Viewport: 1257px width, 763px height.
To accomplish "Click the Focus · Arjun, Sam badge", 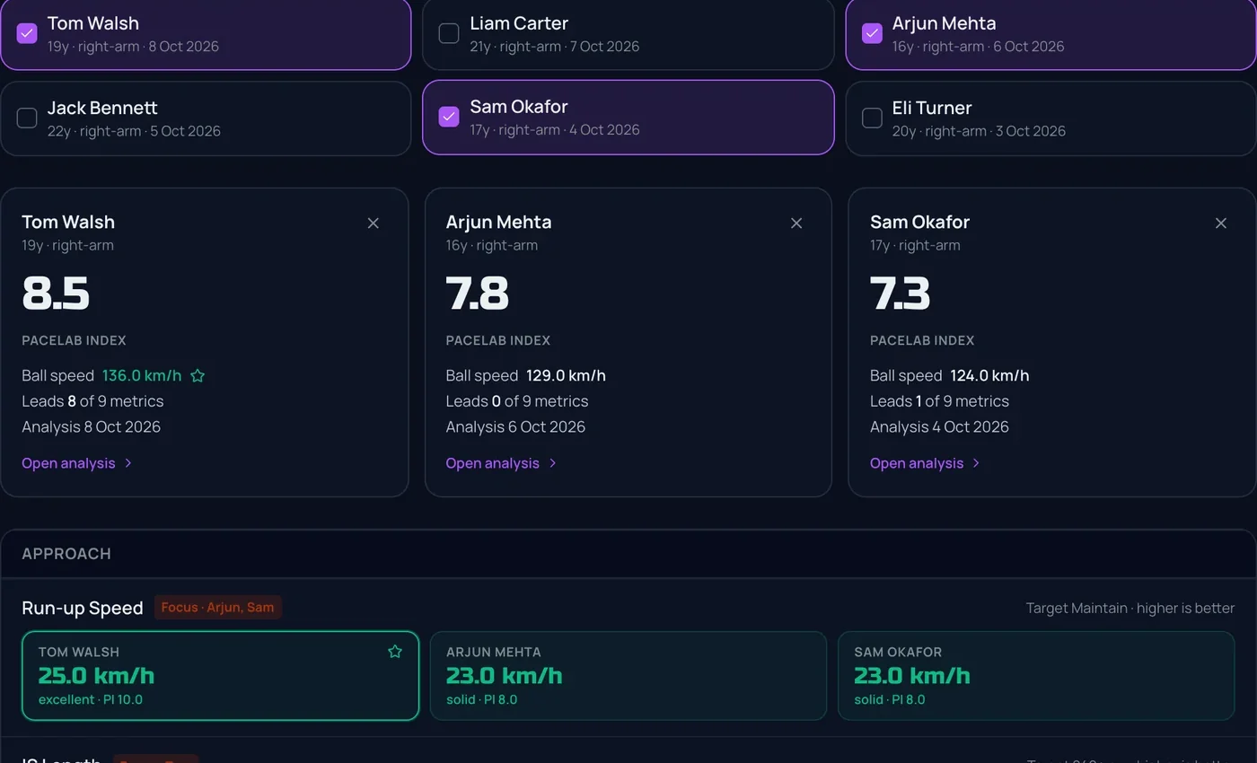I will 218,608.
